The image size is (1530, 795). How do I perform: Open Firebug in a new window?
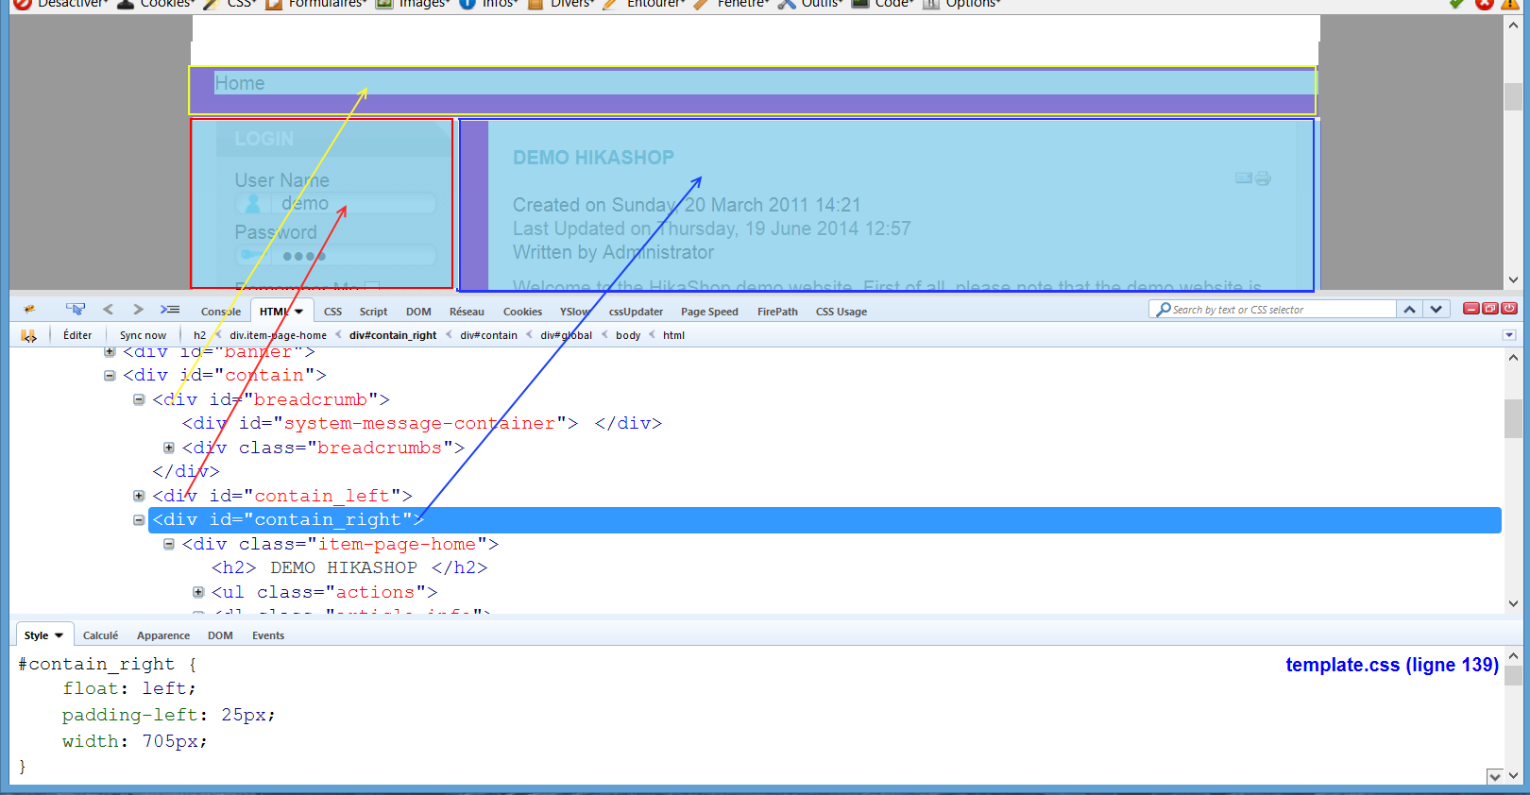[1490, 309]
